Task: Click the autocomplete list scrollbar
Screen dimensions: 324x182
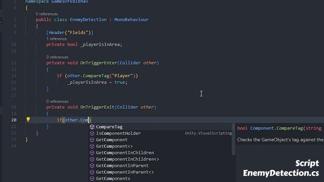Action: pyautogui.click(x=233, y=140)
